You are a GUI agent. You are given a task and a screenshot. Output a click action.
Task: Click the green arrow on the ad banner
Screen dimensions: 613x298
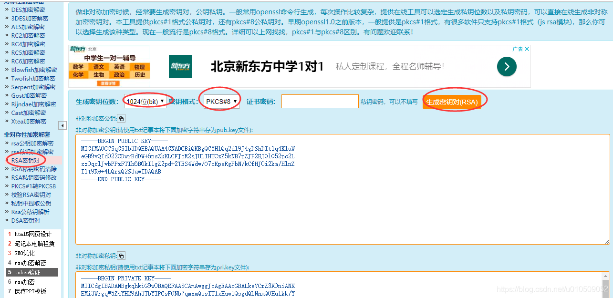click(x=507, y=66)
